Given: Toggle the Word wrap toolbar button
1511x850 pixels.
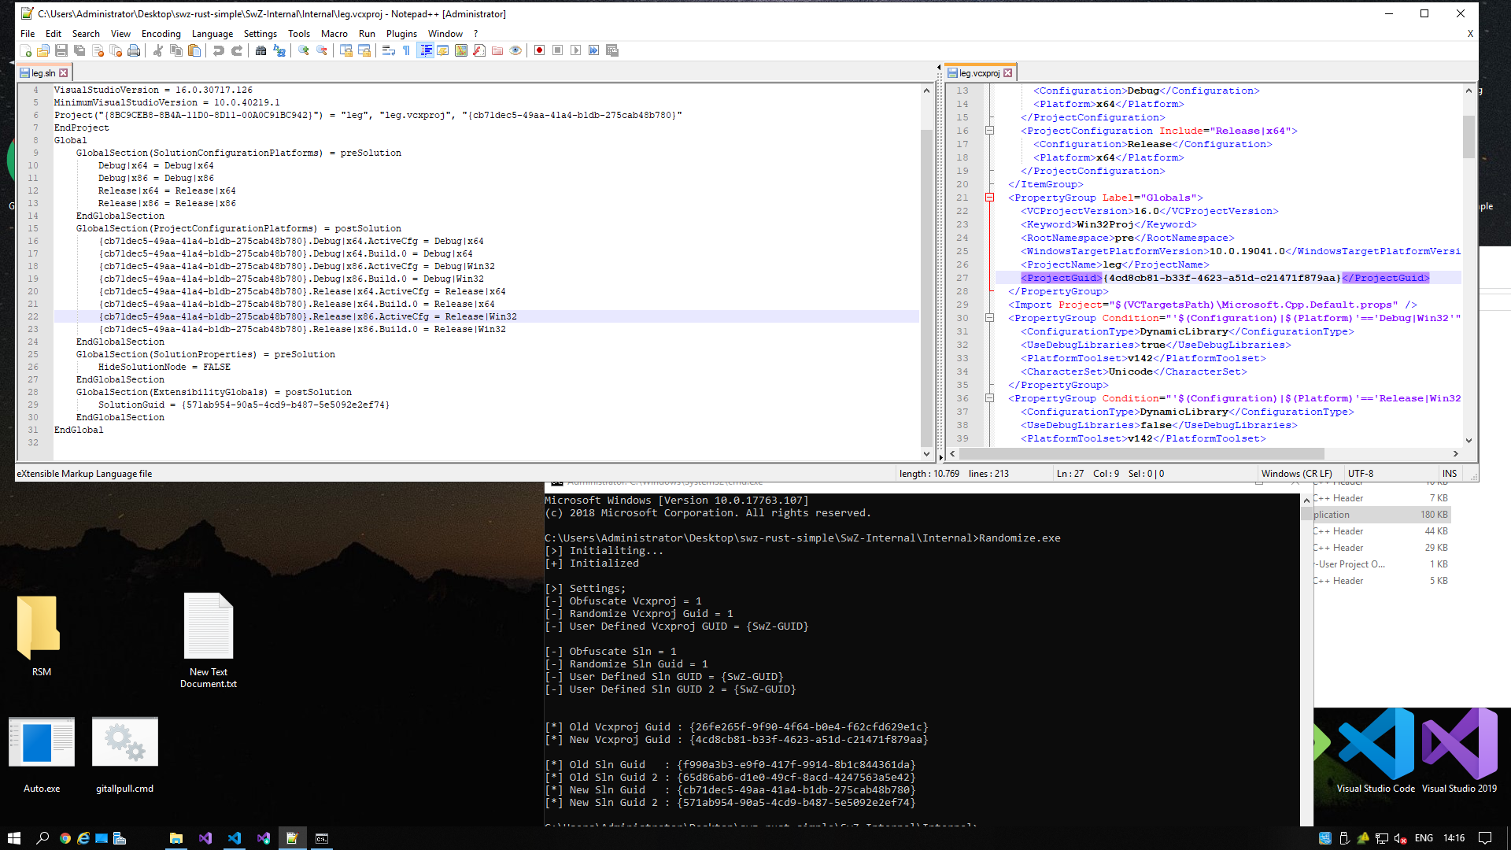Looking at the screenshot, I should (x=388, y=50).
